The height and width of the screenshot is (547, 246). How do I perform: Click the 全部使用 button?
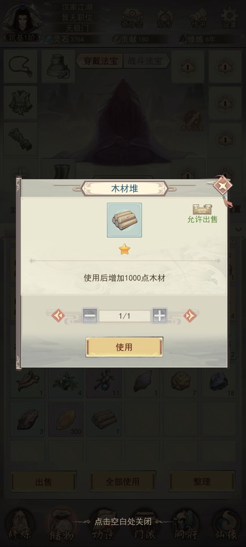pos(123,482)
